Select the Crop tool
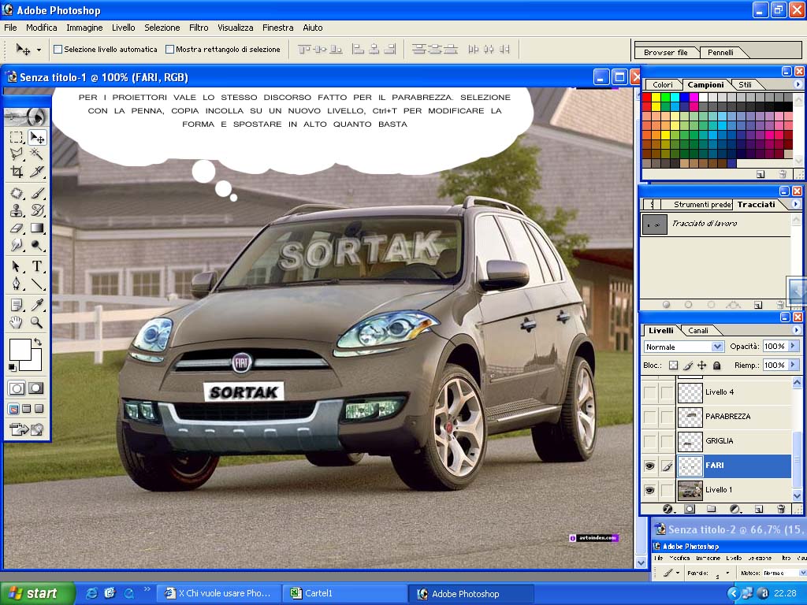 point(17,171)
